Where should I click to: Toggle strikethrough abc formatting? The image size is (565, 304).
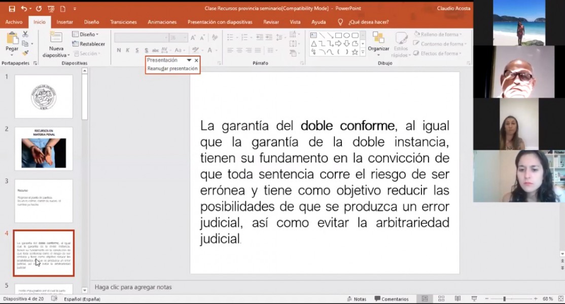pos(155,50)
